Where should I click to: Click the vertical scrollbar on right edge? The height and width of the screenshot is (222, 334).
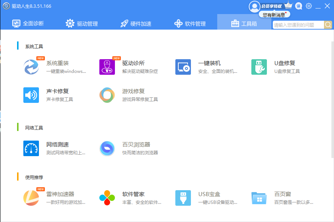pos(333,100)
